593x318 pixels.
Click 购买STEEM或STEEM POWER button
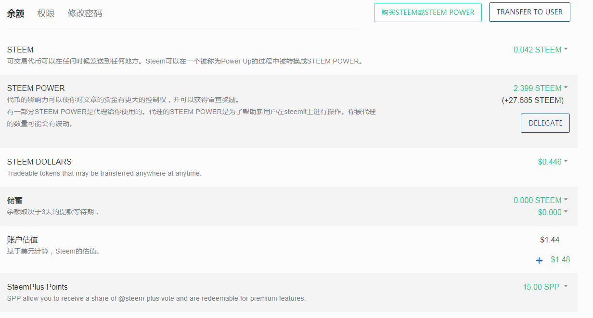point(428,12)
